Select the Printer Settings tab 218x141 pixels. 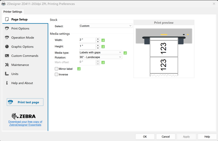point(13,12)
